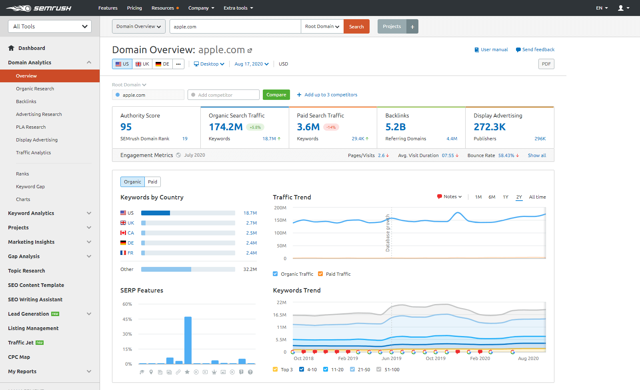This screenshot has width=640, height=390.
Task: Click the green Compare button
Action: pyautogui.click(x=276, y=95)
